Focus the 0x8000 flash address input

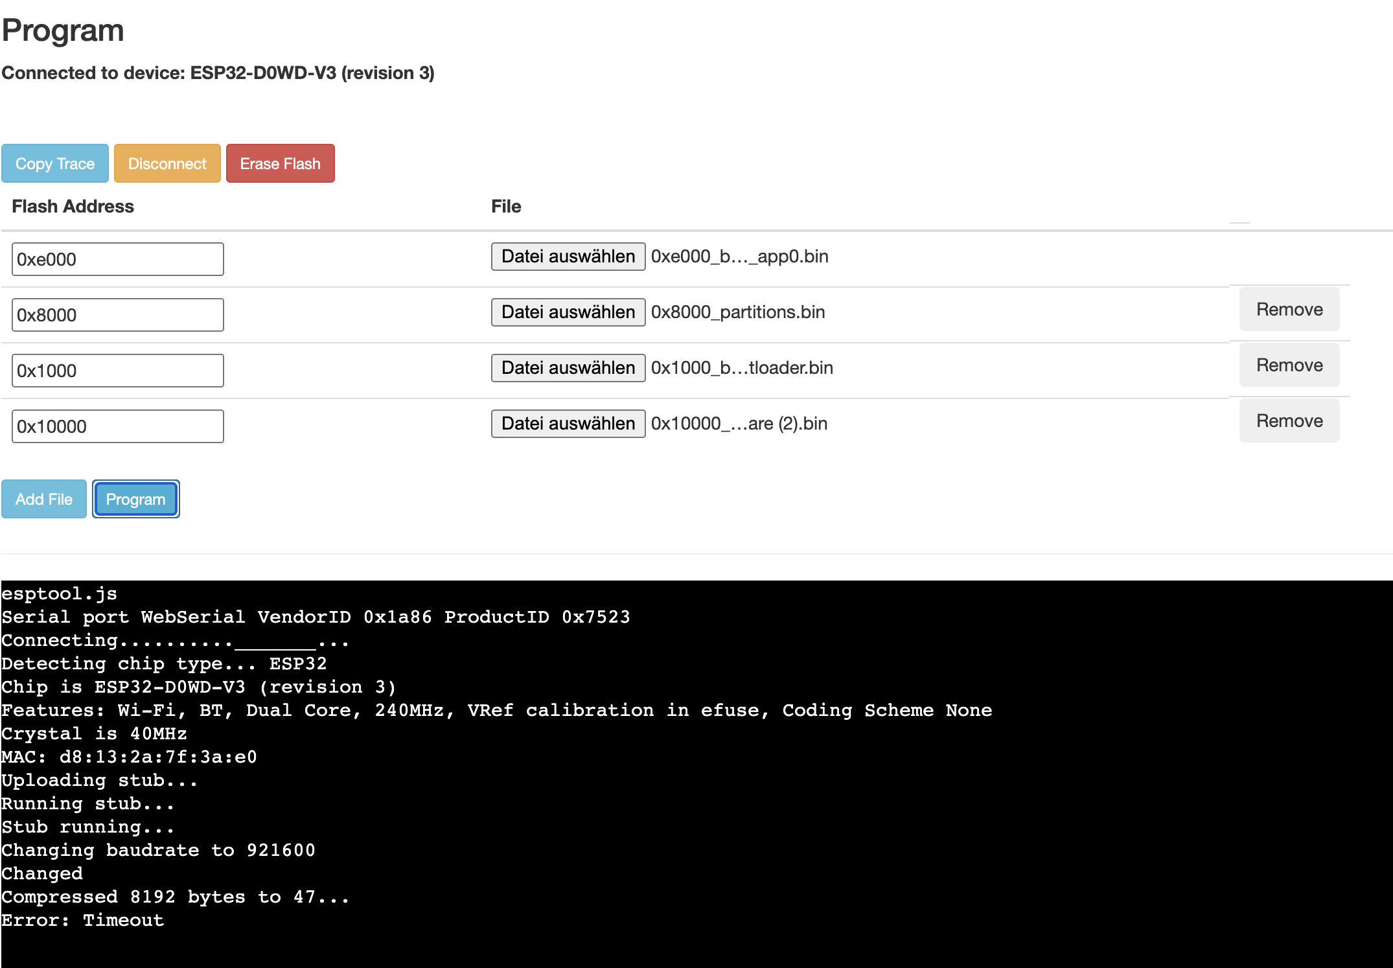(118, 315)
